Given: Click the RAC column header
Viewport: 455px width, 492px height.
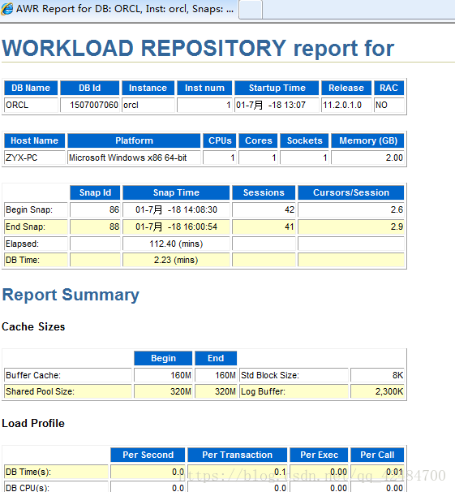Looking at the screenshot, I should coord(388,88).
